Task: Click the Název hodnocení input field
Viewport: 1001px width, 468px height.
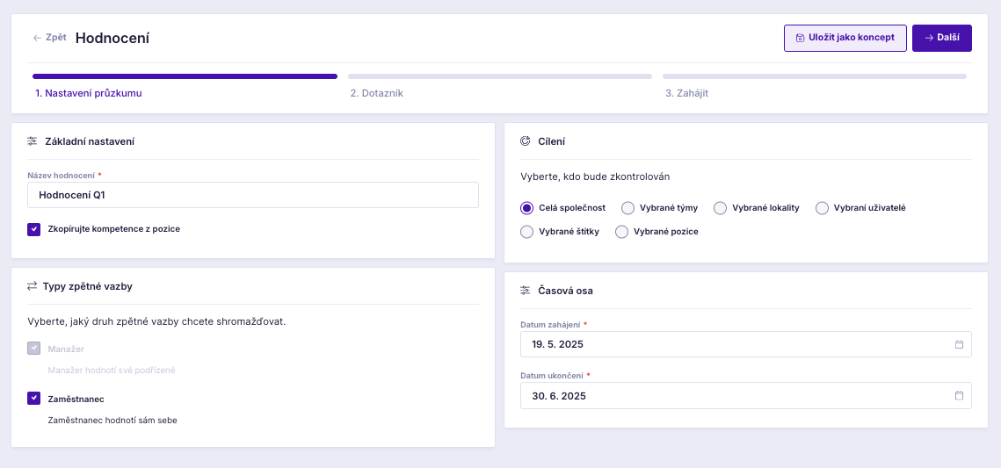Action: [x=253, y=195]
